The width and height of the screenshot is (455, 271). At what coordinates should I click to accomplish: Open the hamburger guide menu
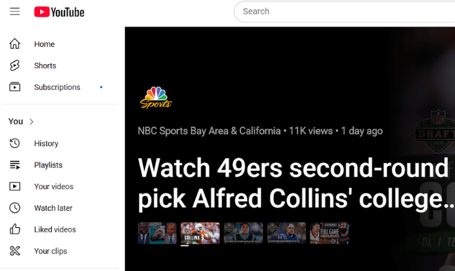point(15,12)
